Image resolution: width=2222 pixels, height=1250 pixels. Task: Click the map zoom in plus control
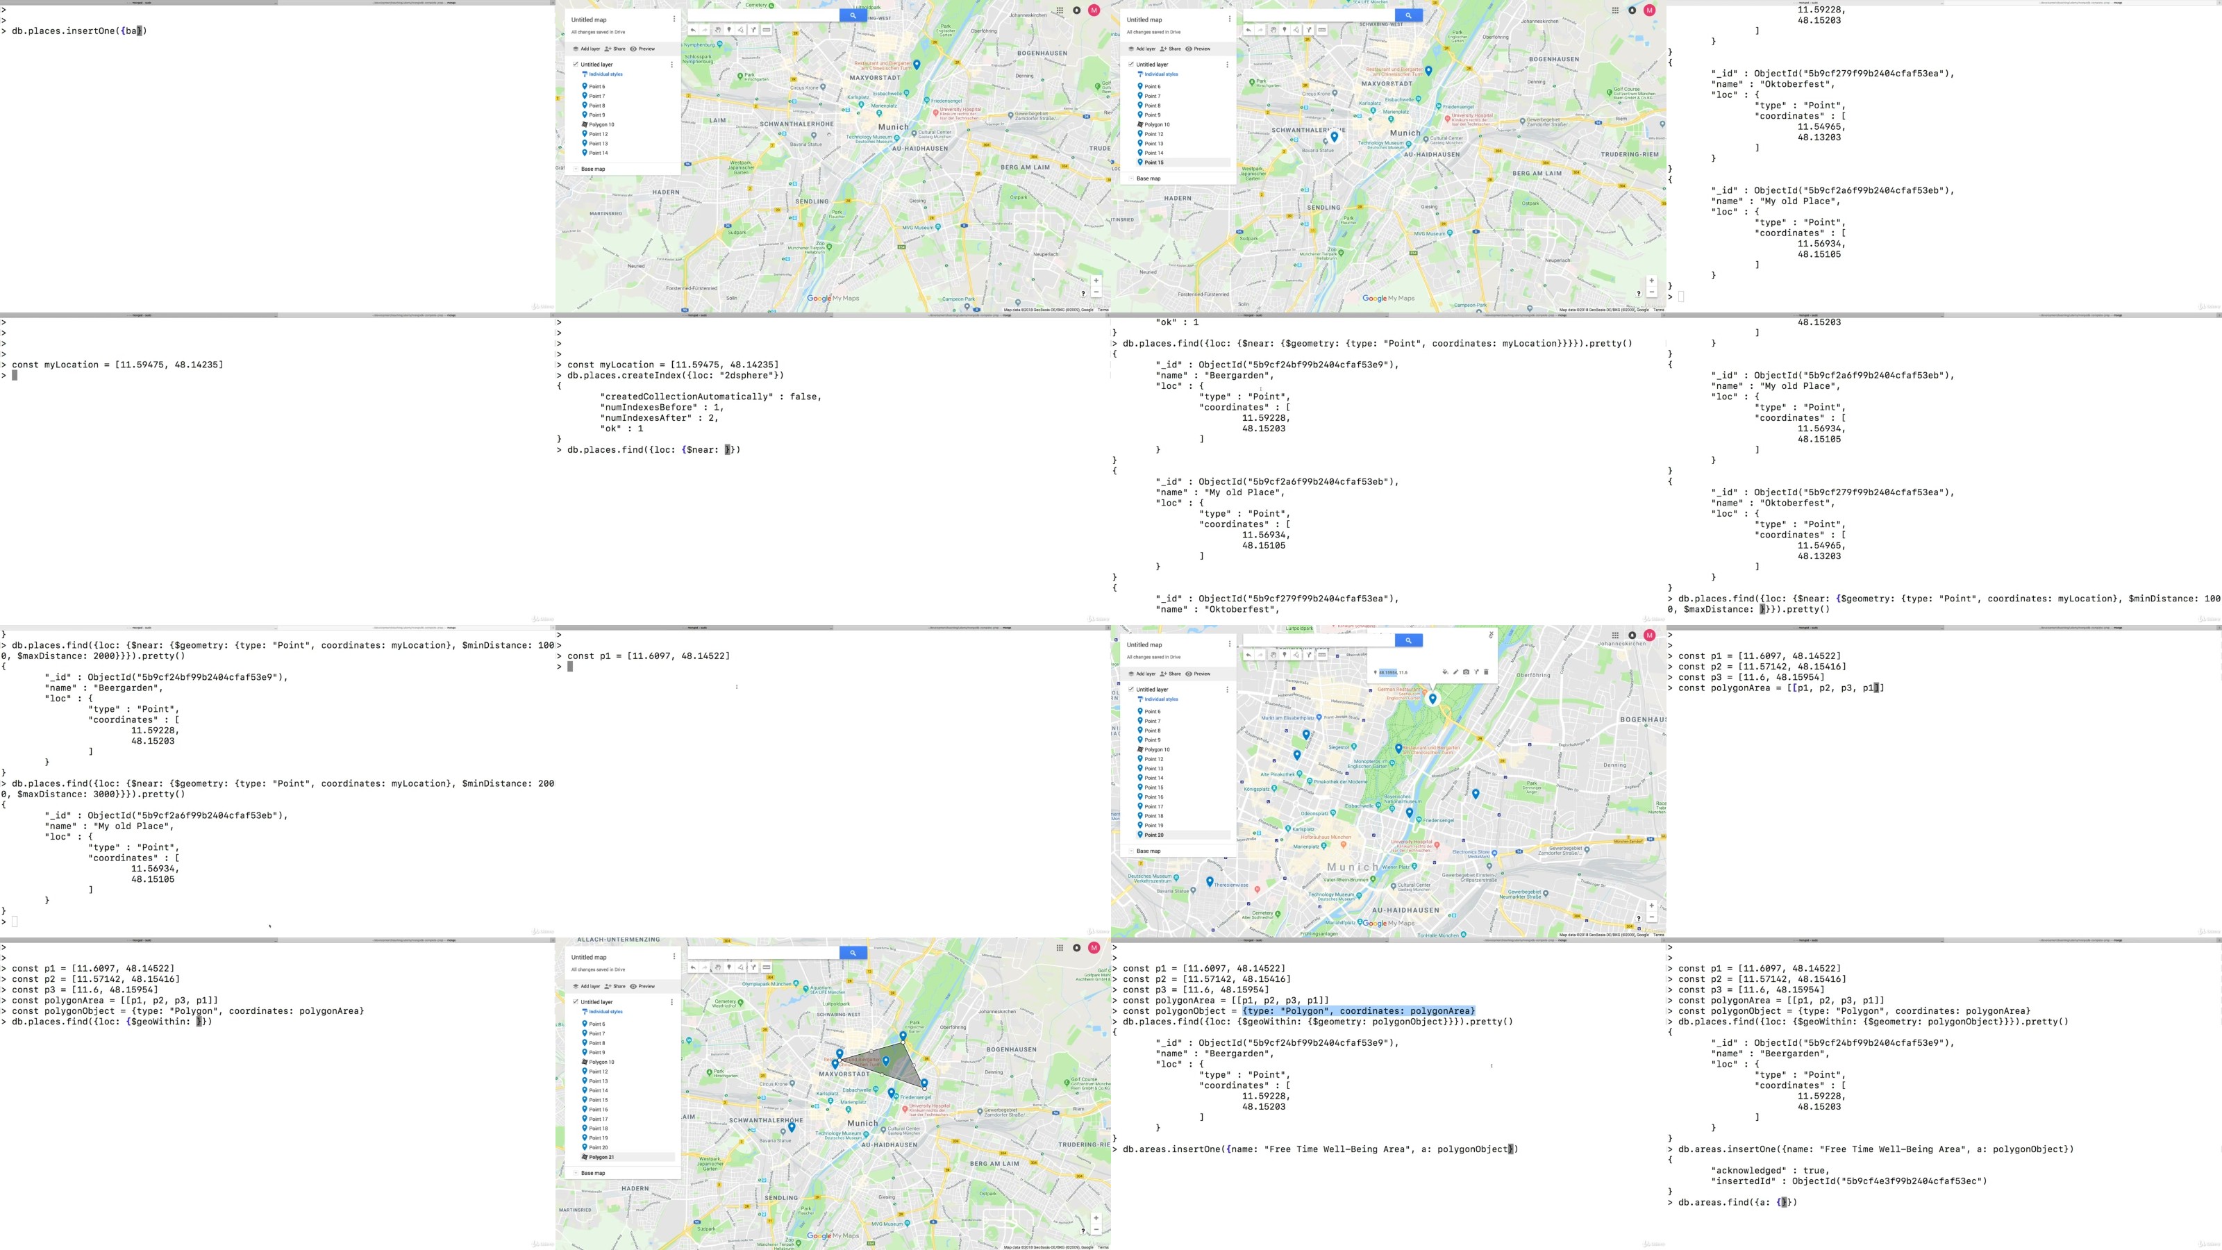click(x=1096, y=279)
